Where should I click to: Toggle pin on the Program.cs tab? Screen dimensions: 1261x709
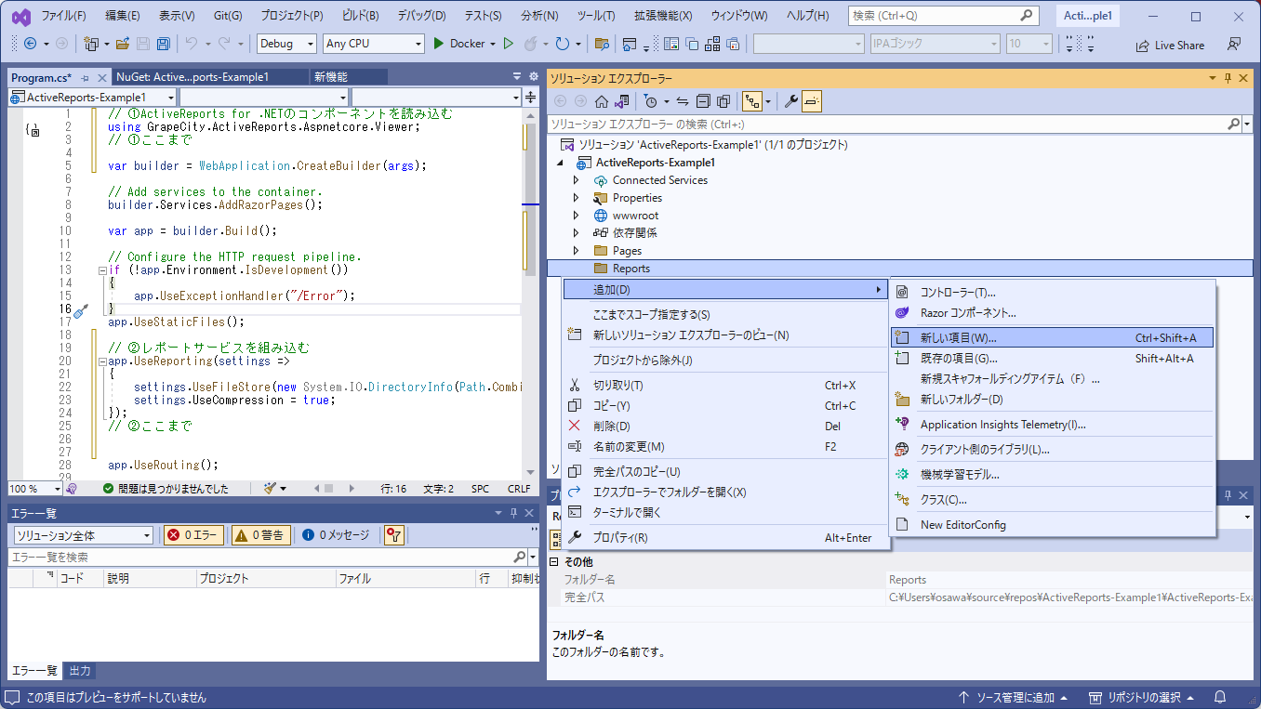pos(85,78)
